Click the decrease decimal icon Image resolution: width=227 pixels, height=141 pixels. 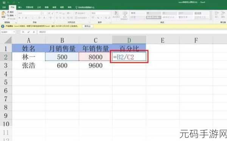point(109,18)
